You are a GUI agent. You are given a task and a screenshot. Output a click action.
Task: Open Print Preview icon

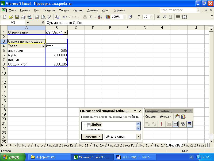(x=43, y=17)
